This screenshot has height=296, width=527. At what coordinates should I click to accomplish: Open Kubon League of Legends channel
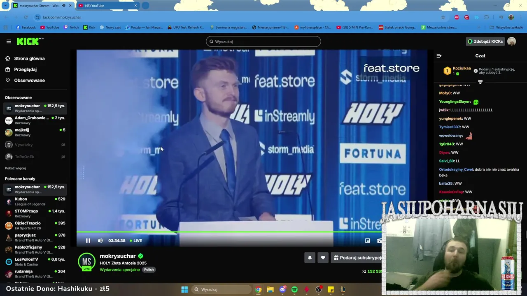click(x=35, y=201)
